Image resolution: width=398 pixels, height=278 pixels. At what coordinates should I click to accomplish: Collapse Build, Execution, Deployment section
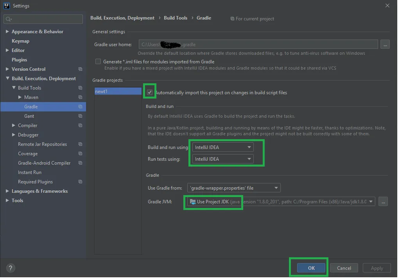(7, 79)
